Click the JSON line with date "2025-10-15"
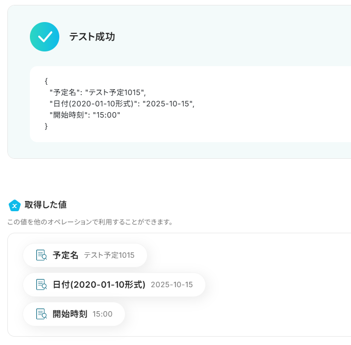Screen dimensions: 351x345 (122, 103)
